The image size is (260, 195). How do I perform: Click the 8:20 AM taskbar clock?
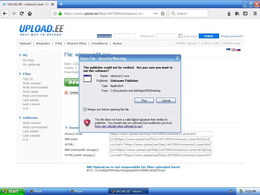tap(251, 191)
